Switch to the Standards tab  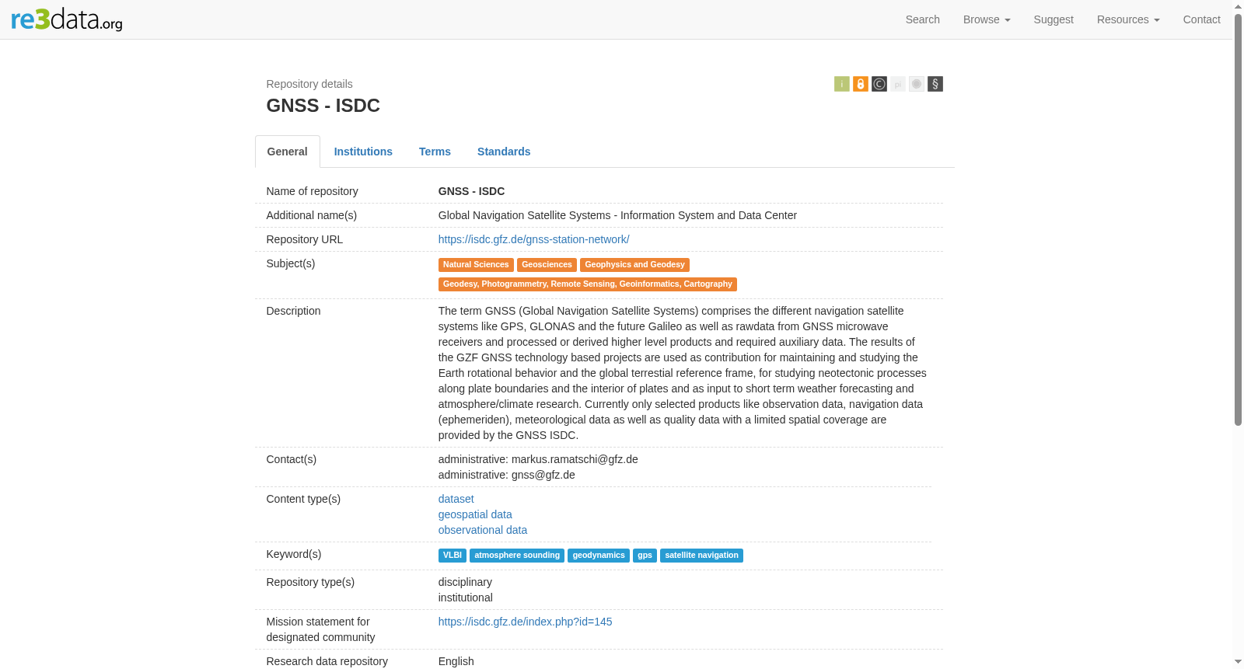504,152
